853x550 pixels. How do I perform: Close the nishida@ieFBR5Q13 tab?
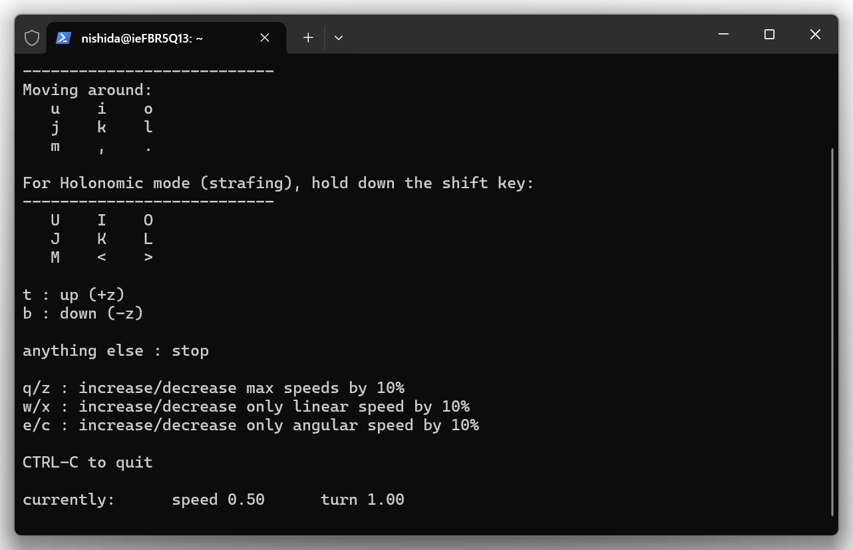tap(265, 38)
